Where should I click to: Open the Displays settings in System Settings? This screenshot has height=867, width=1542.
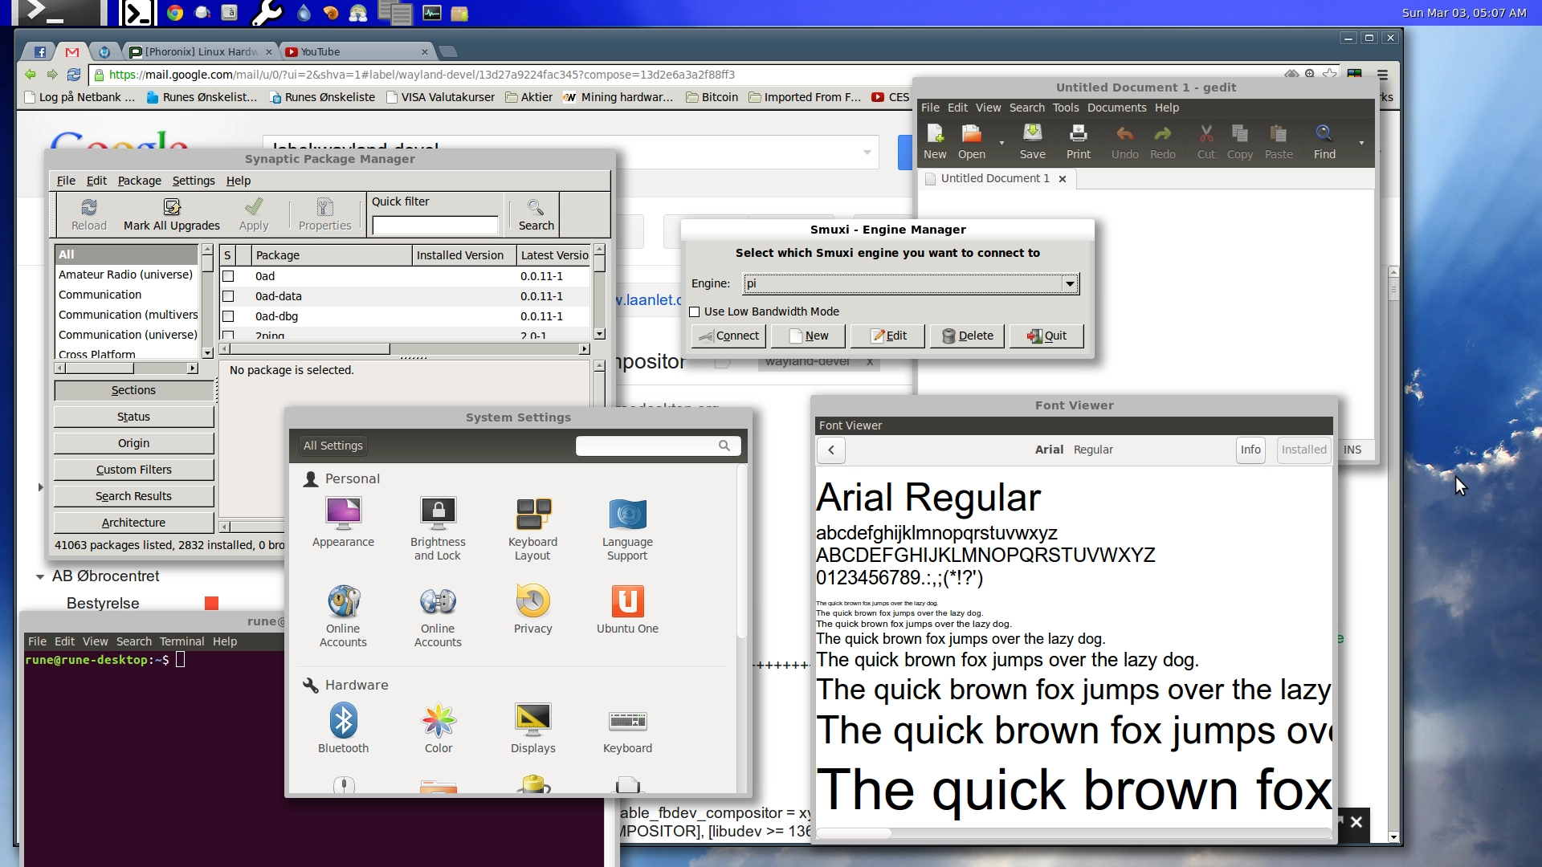point(532,727)
